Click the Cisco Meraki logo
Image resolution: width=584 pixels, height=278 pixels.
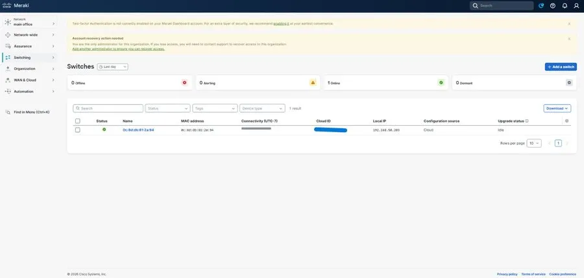[16, 6]
